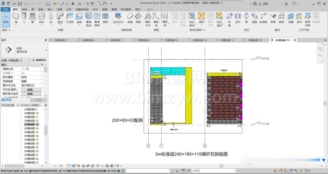This screenshot has width=328, height=174.
Task: Select the Dormer (老虎窗) opening tool
Action: tap(263, 18)
